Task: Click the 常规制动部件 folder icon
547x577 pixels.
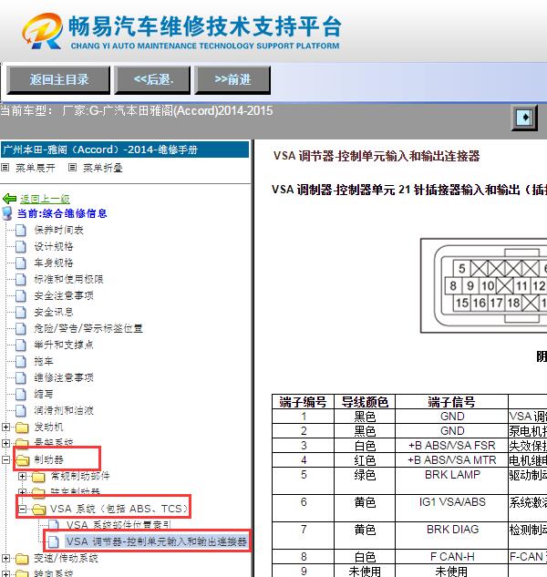Action: [38, 477]
